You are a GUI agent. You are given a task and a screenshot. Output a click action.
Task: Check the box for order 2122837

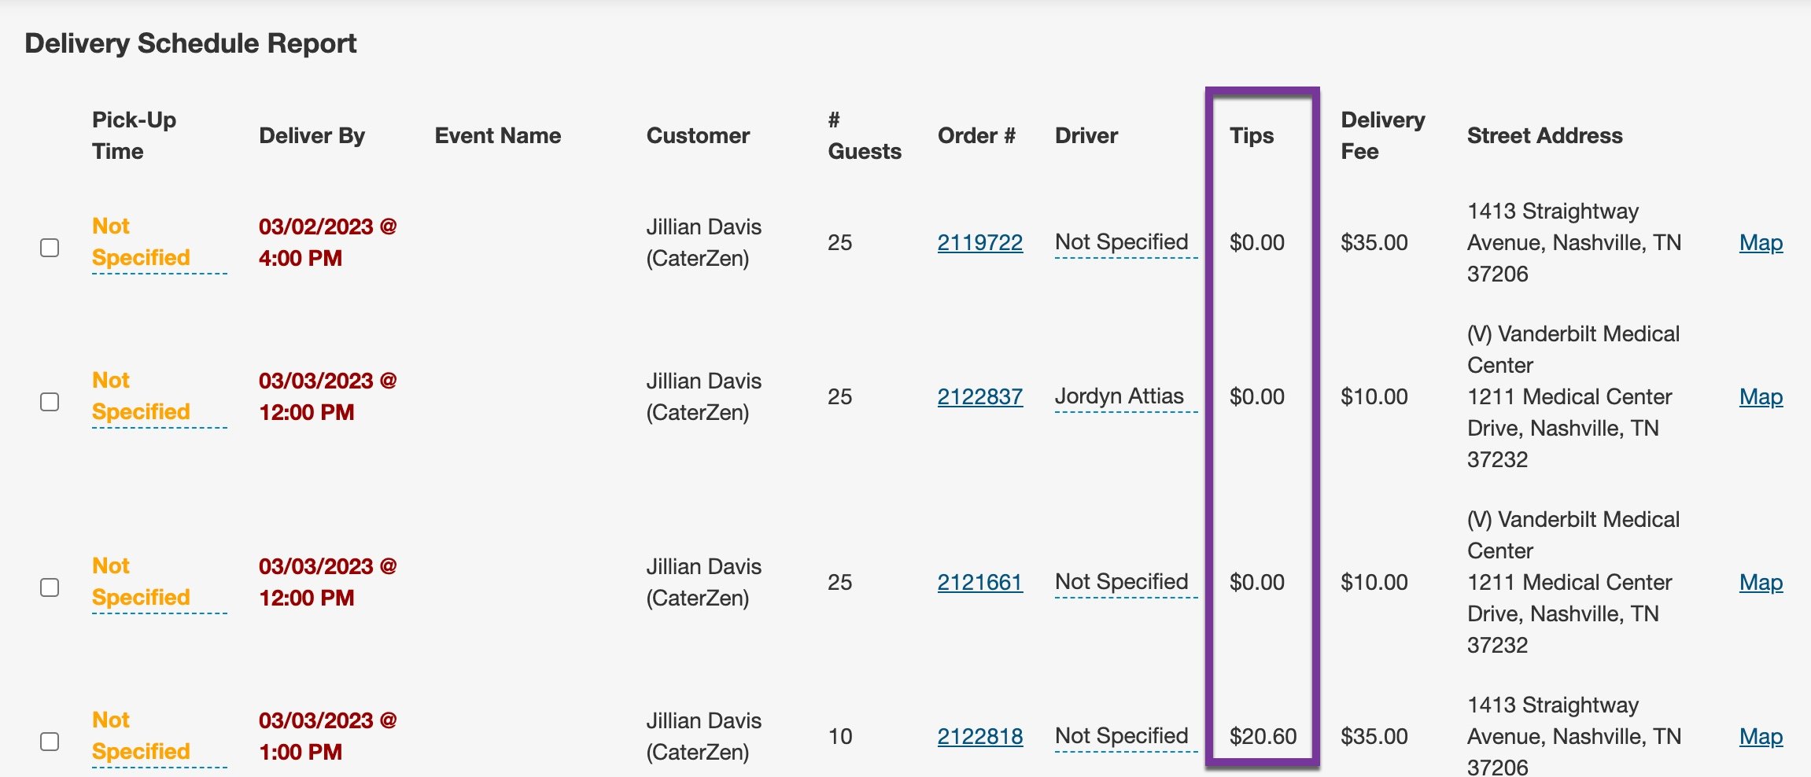point(49,402)
